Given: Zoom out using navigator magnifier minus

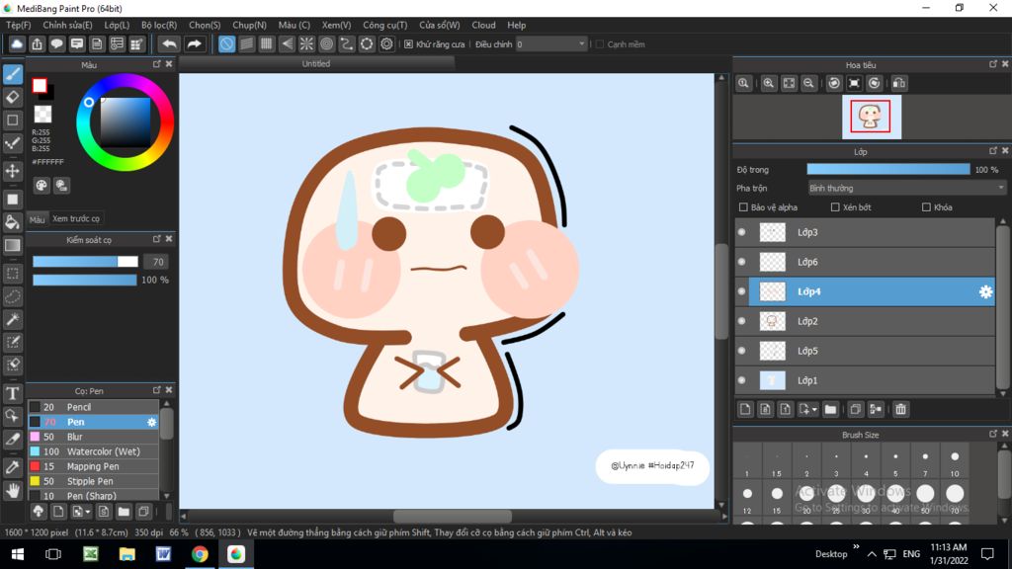Looking at the screenshot, I should coord(808,83).
